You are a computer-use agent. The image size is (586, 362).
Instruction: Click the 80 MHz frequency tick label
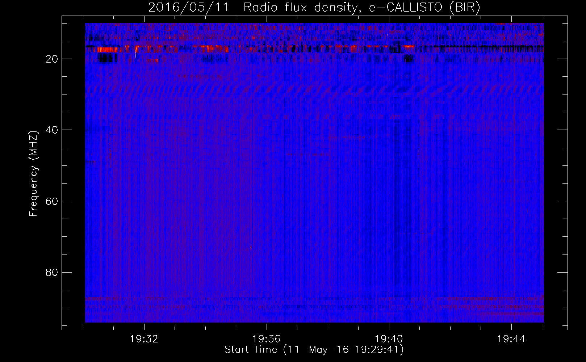[x=52, y=272]
